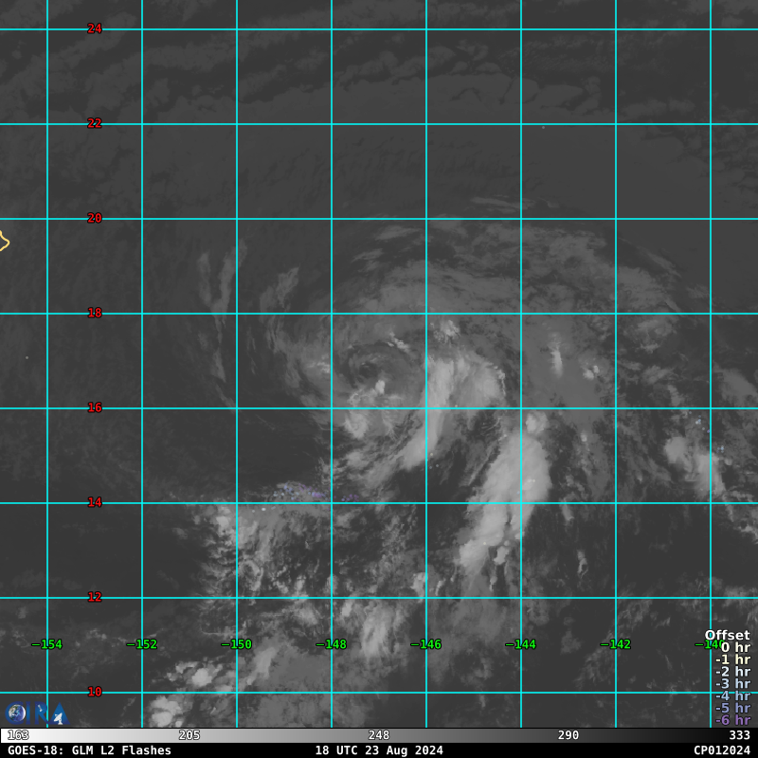The image size is (758, 758).
Task: Select the 0 hr offset legend entry
Action: [x=734, y=648]
